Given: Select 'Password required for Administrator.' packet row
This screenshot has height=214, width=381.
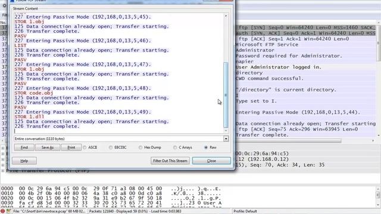Looking at the screenshot, I should click(x=305, y=56).
